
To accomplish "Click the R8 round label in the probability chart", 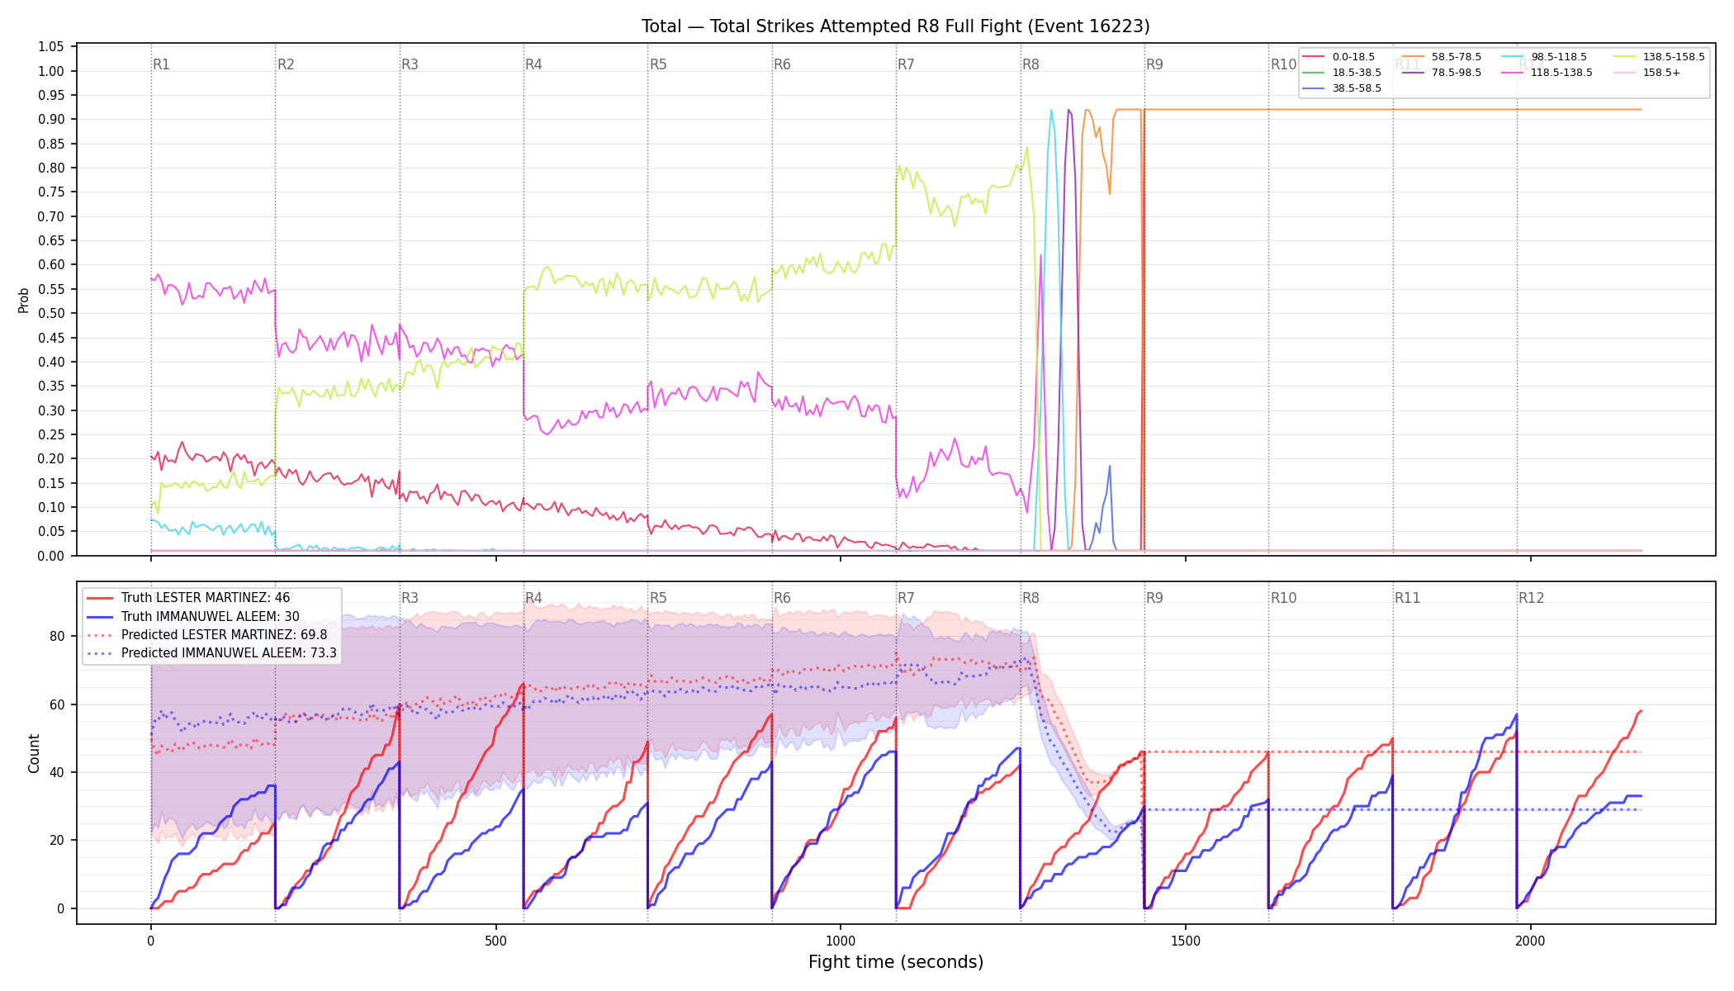I will click(x=1030, y=64).
